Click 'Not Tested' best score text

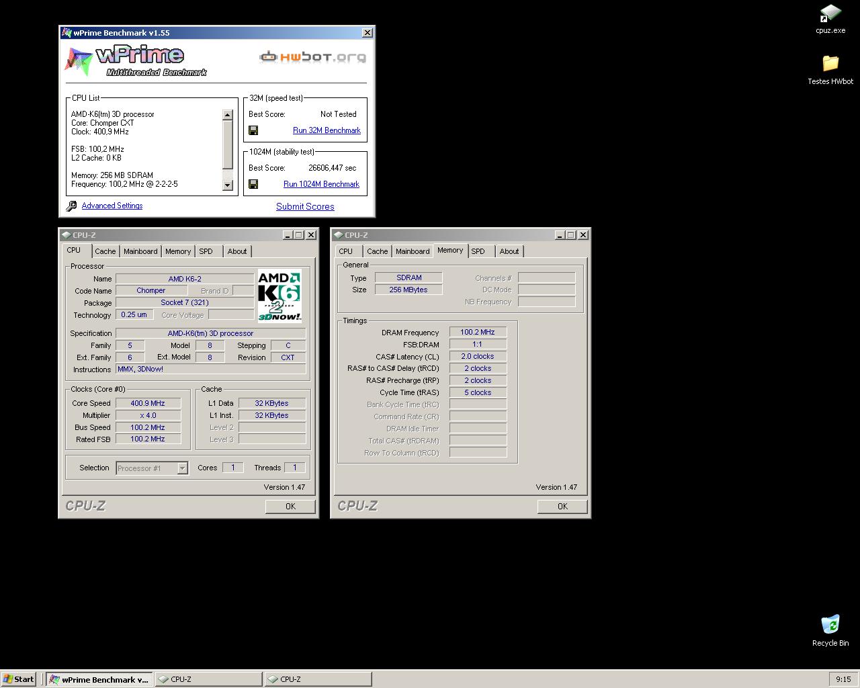tap(339, 114)
